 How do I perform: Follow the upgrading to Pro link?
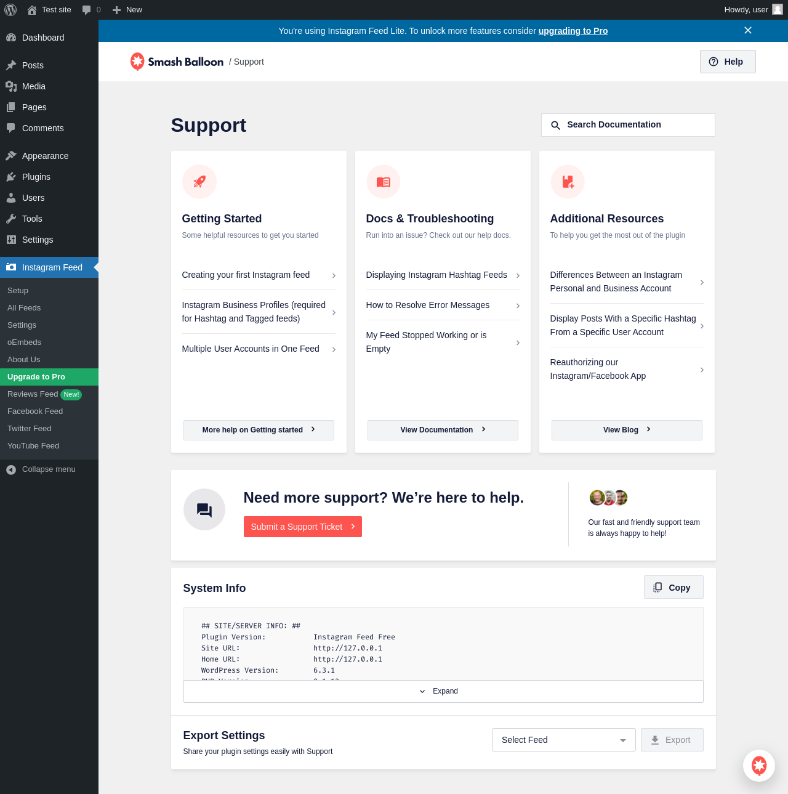pyautogui.click(x=573, y=31)
